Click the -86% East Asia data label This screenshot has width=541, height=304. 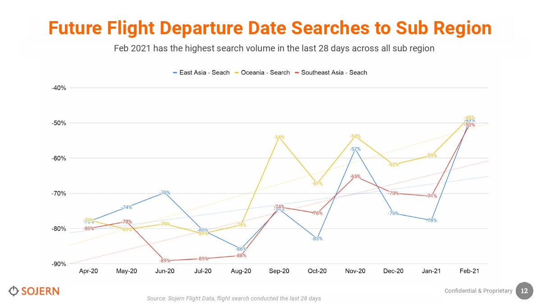pos(241,249)
